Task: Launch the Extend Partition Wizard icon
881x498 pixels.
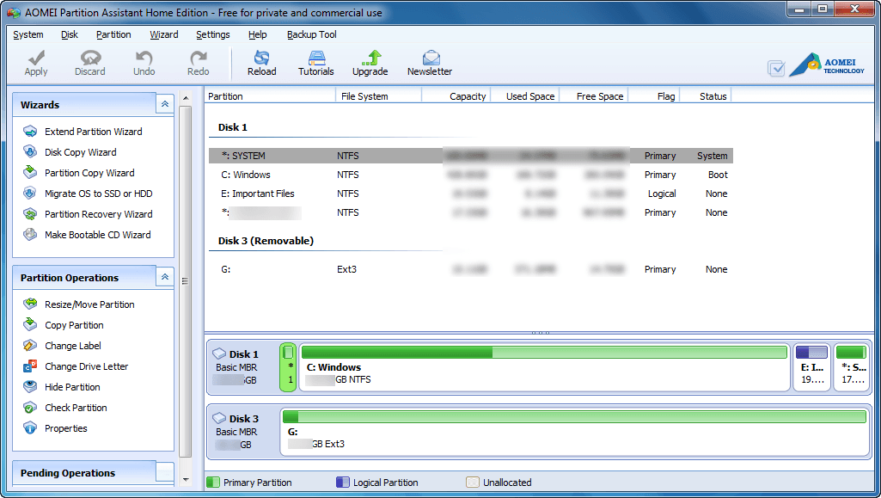Action: tap(30, 132)
